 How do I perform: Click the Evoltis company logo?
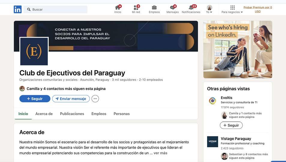pyautogui.click(x=212, y=101)
